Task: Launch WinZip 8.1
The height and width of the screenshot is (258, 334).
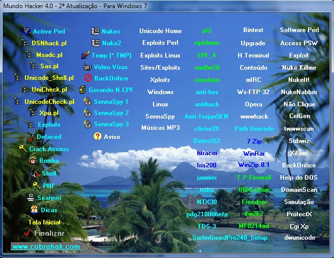Action: 253,165
